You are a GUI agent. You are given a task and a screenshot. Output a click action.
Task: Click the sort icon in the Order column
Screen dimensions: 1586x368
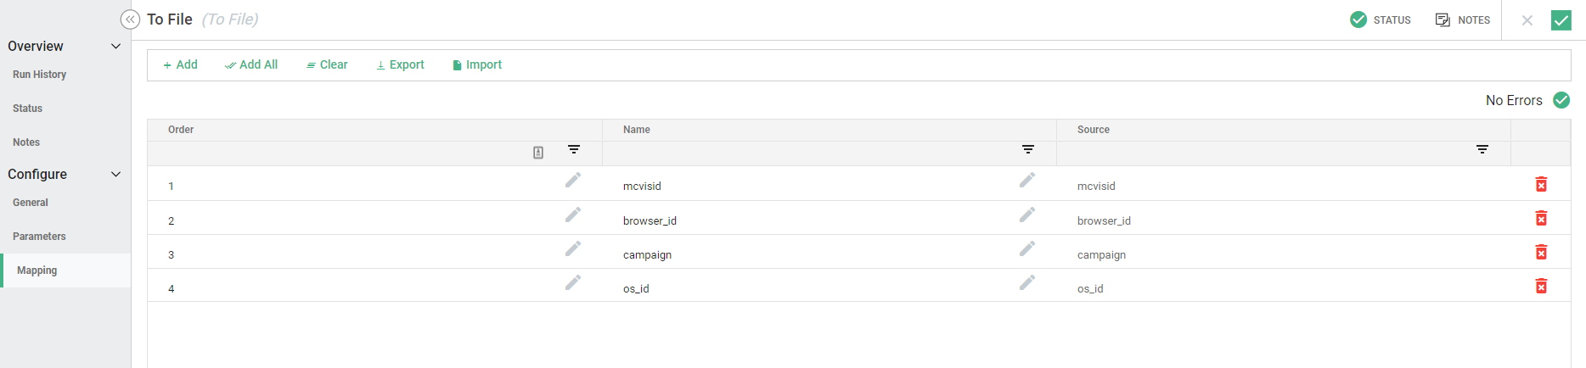(x=538, y=153)
